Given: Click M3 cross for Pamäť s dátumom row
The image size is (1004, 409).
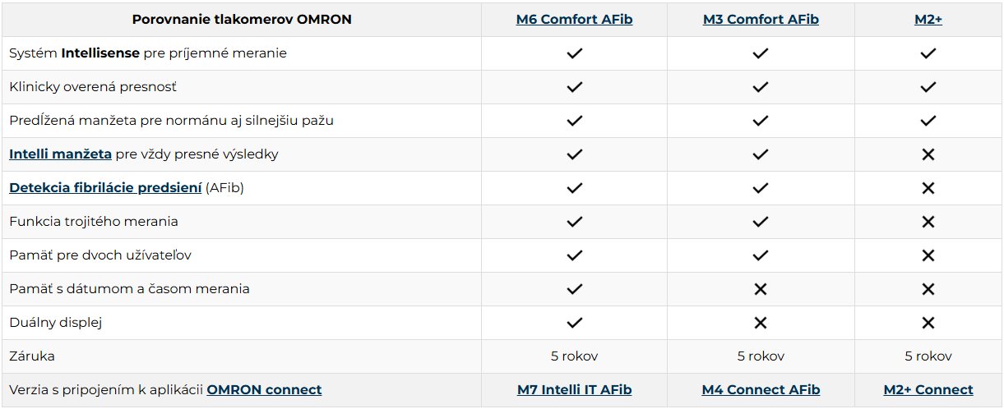Looking at the screenshot, I should pyautogui.click(x=761, y=289).
